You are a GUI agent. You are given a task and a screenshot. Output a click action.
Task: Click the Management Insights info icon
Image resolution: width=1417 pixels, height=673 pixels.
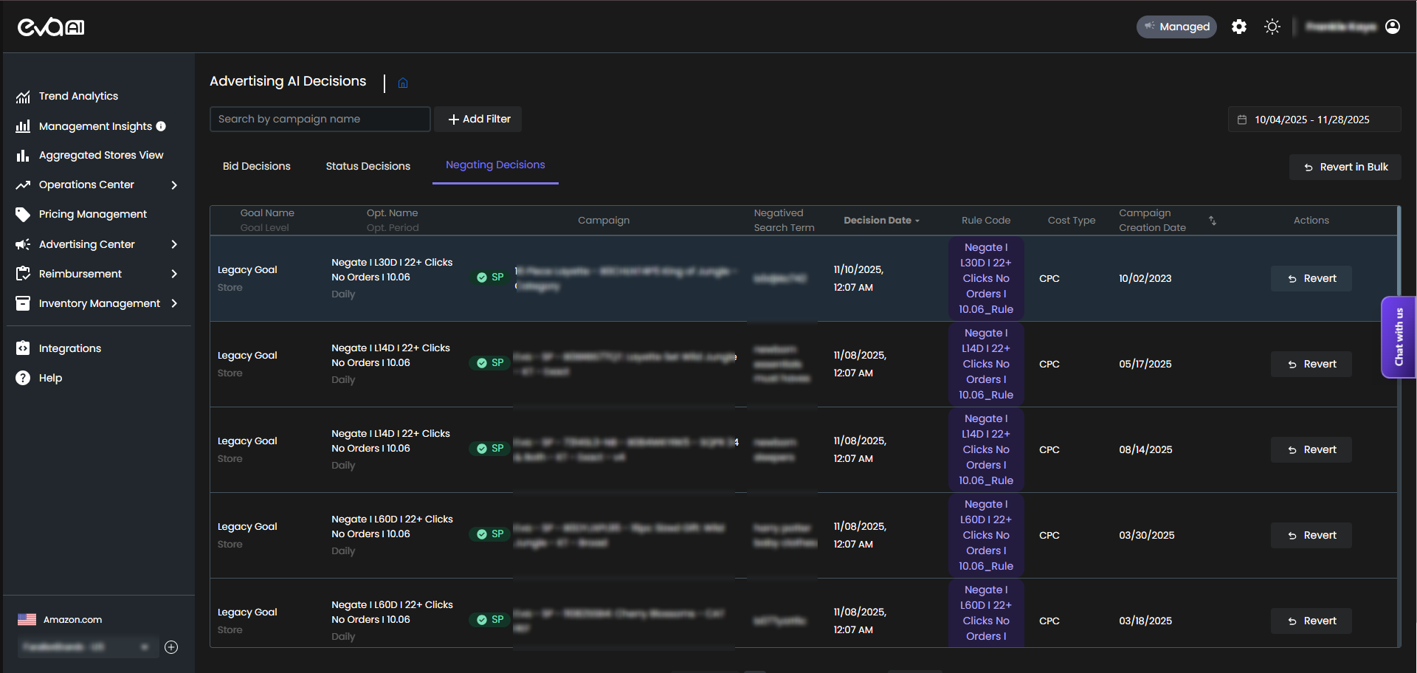[x=161, y=126]
